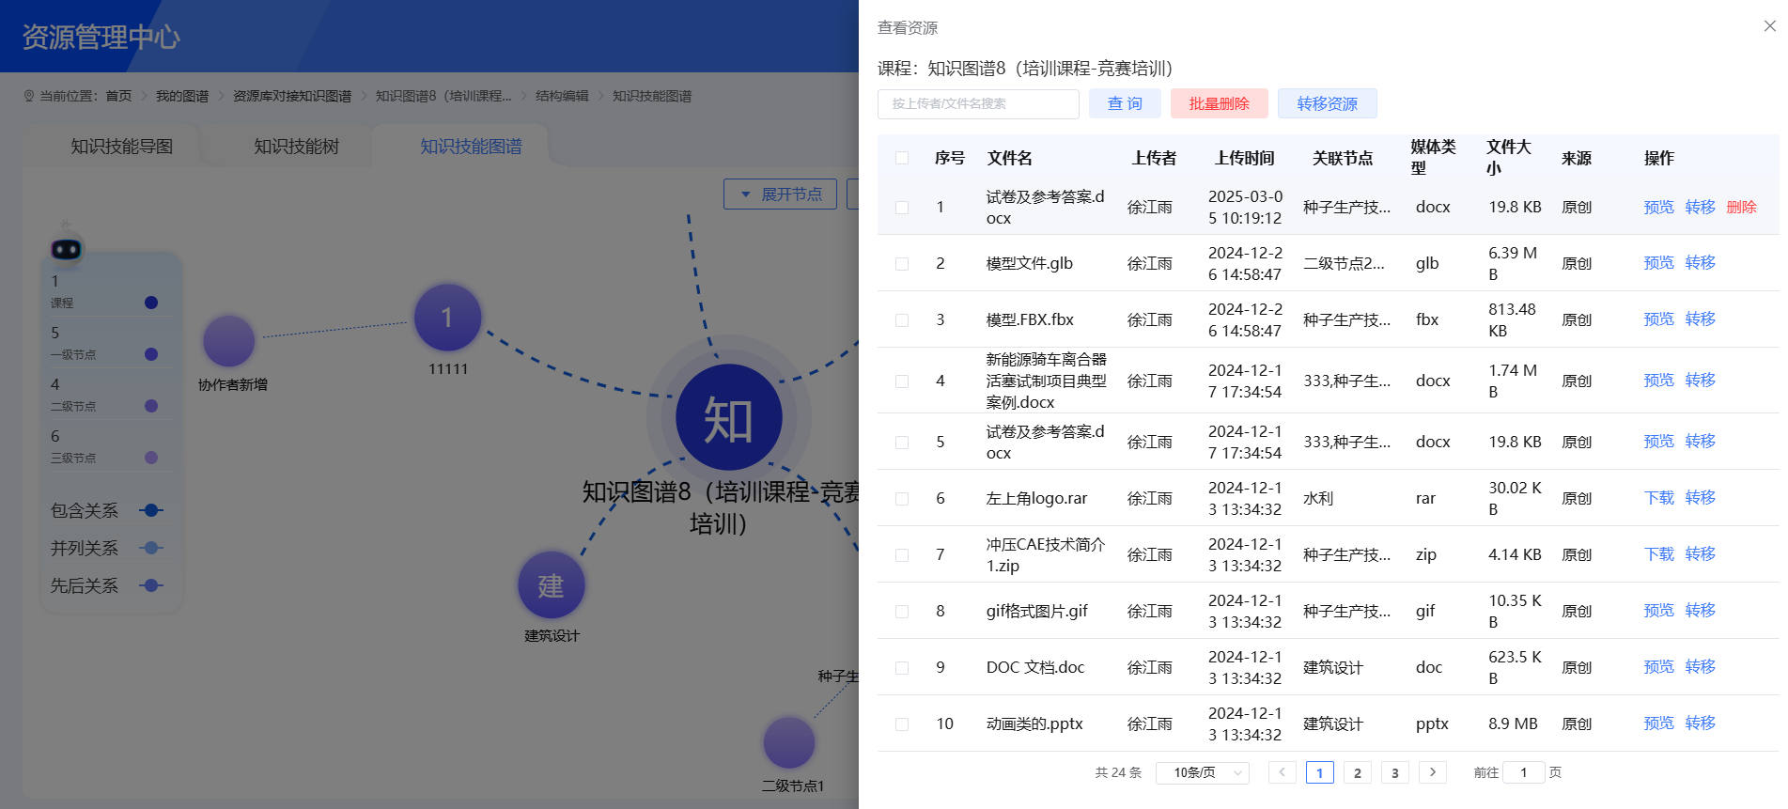Click the 一级节点 legend color dot
Viewport: 1788px width, 809px height.
(151, 354)
